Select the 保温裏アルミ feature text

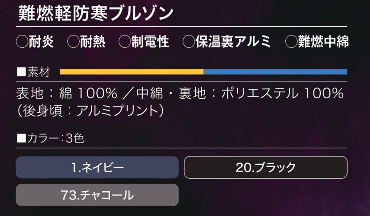coord(233,42)
